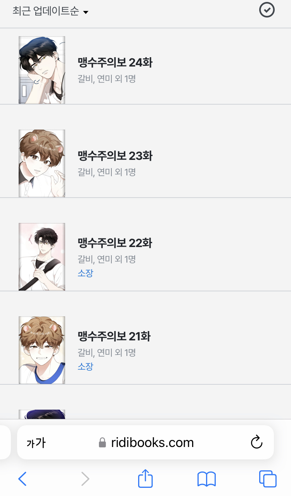The image size is (291, 496).
Task: Select the 맹수주의보 22화 title
Action: [115, 243]
